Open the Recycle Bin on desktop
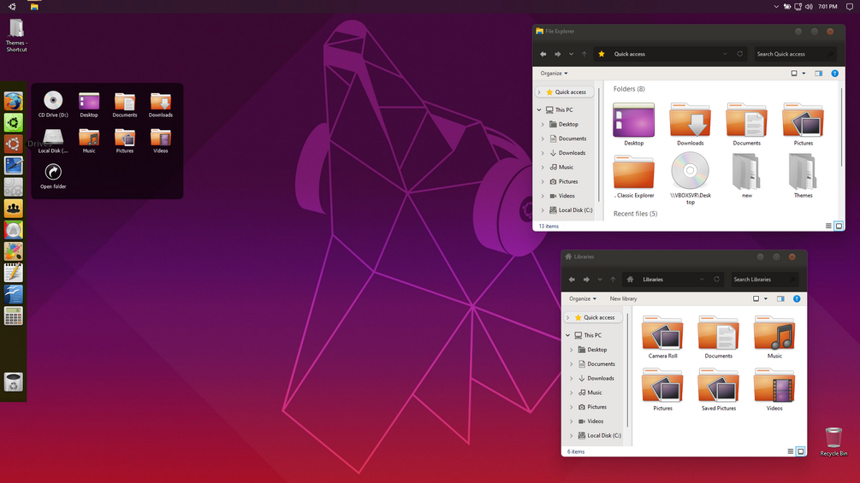The width and height of the screenshot is (860, 483). (833, 441)
